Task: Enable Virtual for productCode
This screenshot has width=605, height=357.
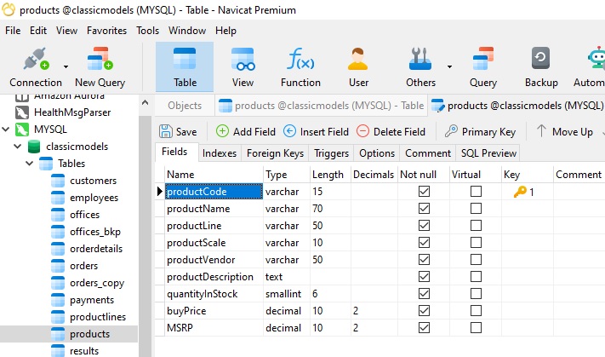Action: tap(476, 191)
